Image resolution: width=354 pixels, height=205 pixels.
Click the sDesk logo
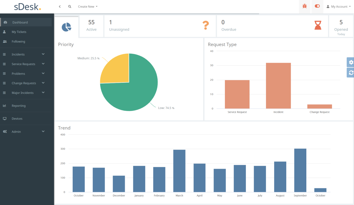pos(26,7)
